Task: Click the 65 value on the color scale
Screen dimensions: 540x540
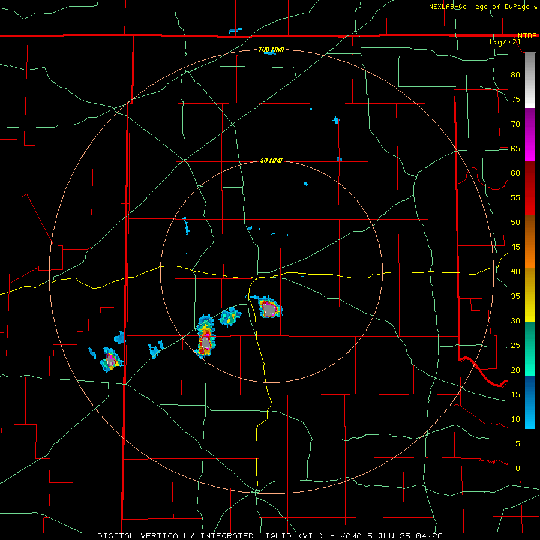Action: pos(515,148)
